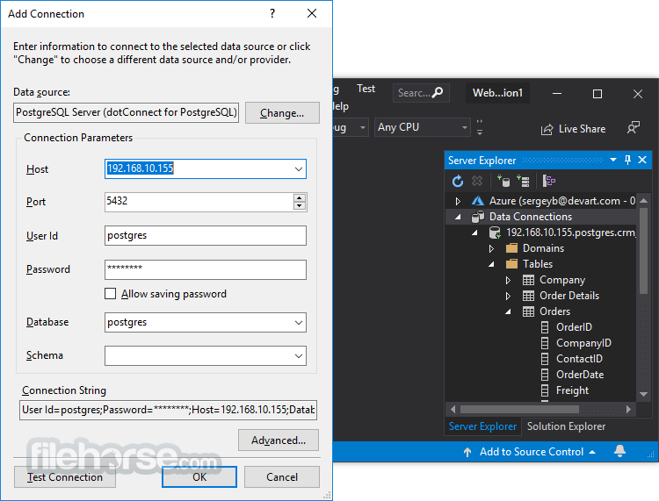The width and height of the screenshot is (659, 501).
Task: Click Connect to Database icon in Server Explorer
Action: point(503,182)
